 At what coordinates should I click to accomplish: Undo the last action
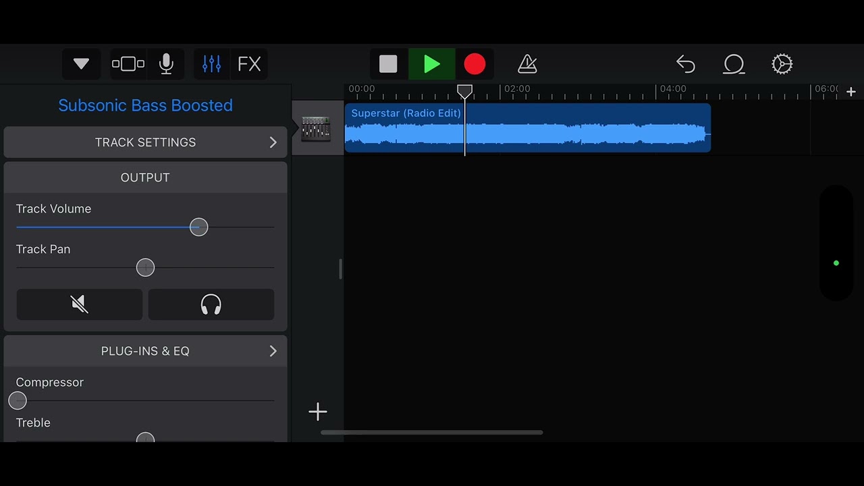[685, 64]
